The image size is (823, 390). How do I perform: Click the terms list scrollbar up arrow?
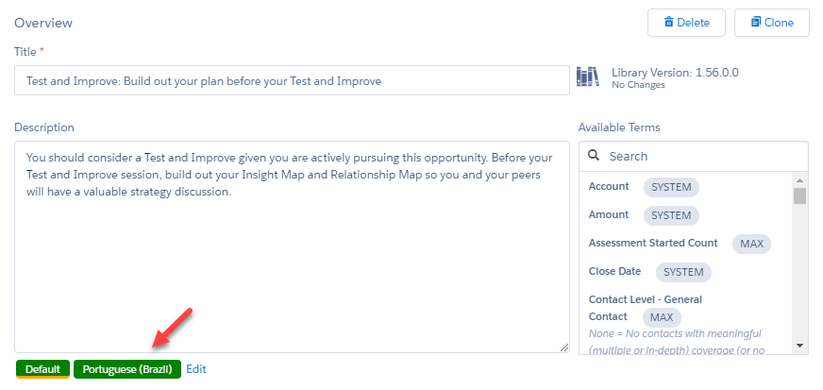(799, 179)
